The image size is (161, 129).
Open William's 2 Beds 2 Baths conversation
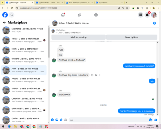[x=24, y=60]
